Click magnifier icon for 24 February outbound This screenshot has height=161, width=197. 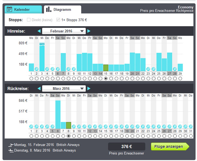153,69
